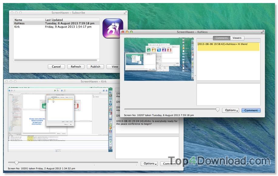Click the screen slider handle in Kahless window
Viewport: 278px width, 176px height.
point(218,110)
